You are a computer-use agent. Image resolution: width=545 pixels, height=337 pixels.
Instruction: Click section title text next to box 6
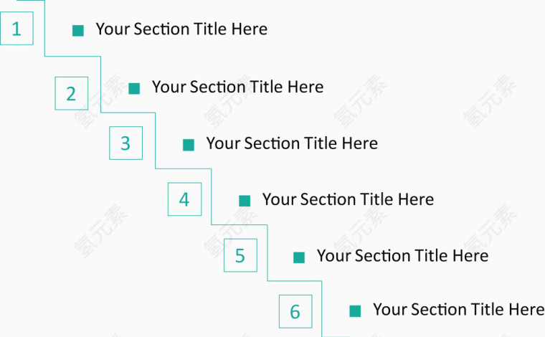(x=459, y=310)
